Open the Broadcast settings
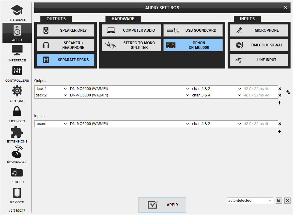Viewport: 293px width, 215px height. 17,154
